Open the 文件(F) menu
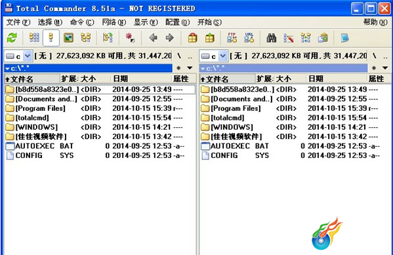The height and width of the screenshot is (255, 393). point(18,22)
